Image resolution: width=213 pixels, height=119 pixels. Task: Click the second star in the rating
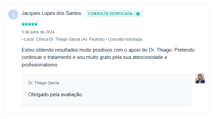pos(26,24)
